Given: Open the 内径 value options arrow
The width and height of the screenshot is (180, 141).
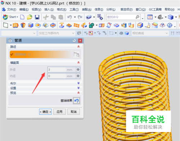Looking at the screenshot, I should coord(78,76).
